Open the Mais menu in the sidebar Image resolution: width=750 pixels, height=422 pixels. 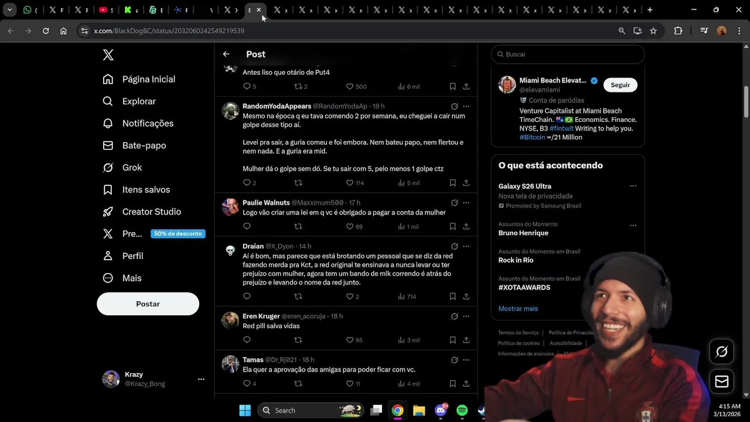tap(122, 278)
